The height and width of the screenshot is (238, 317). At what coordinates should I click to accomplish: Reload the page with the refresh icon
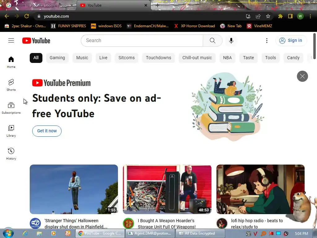click(27, 16)
